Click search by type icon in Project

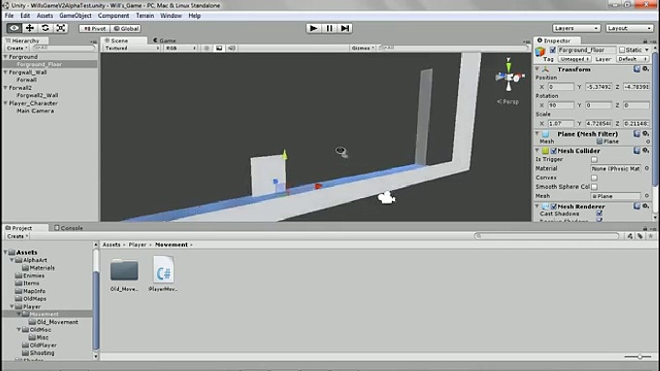(x=630, y=236)
